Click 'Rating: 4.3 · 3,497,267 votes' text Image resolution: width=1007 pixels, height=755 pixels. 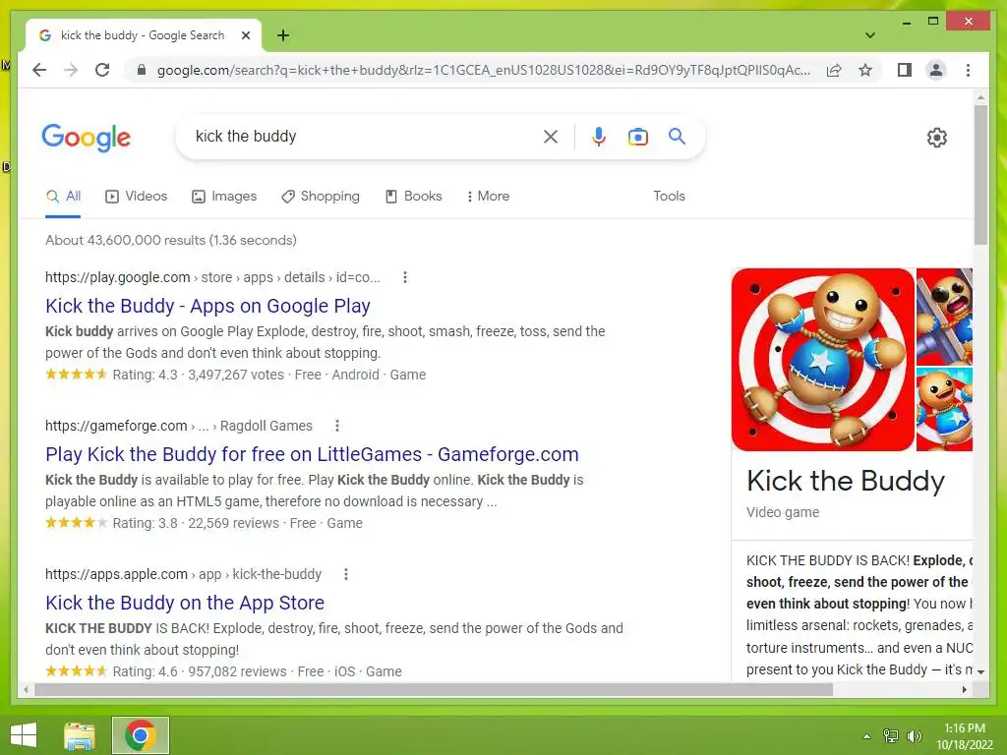click(x=198, y=375)
